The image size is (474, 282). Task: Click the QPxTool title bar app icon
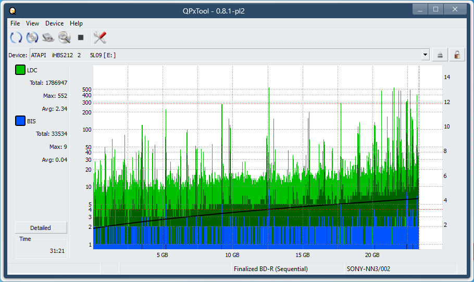point(13,11)
